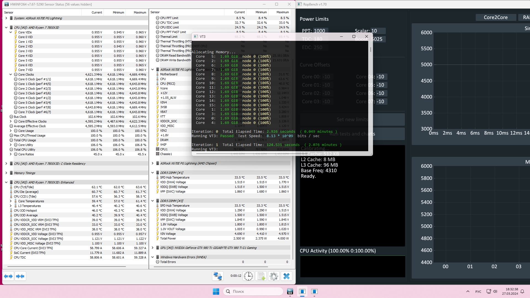Click the shrink columns arrows icon
The image size is (530, 298).
(x=20, y=276)
